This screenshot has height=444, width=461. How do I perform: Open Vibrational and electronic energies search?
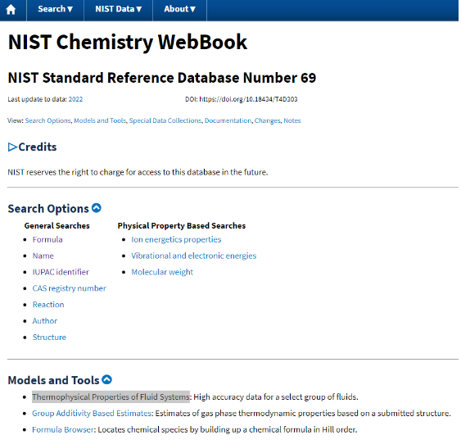[x=194, y=256]
